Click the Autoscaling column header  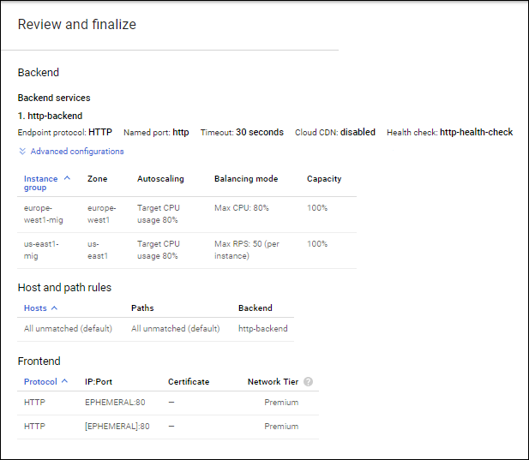pyautogui.click(x=160, y=179)
